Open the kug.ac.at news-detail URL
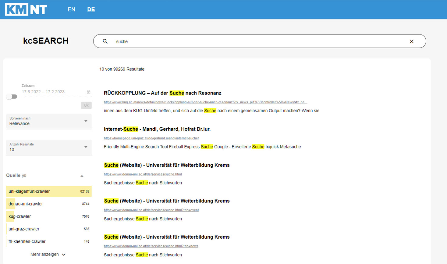The height and width of the screenshot is (264, 447). point(205,102)
